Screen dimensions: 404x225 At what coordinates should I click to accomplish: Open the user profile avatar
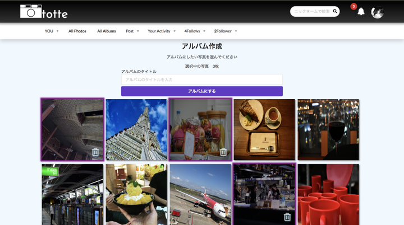coord(377,12)
